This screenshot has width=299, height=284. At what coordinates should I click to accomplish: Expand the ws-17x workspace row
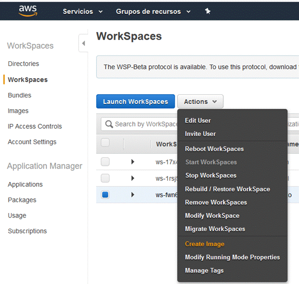tap(133, 162)
